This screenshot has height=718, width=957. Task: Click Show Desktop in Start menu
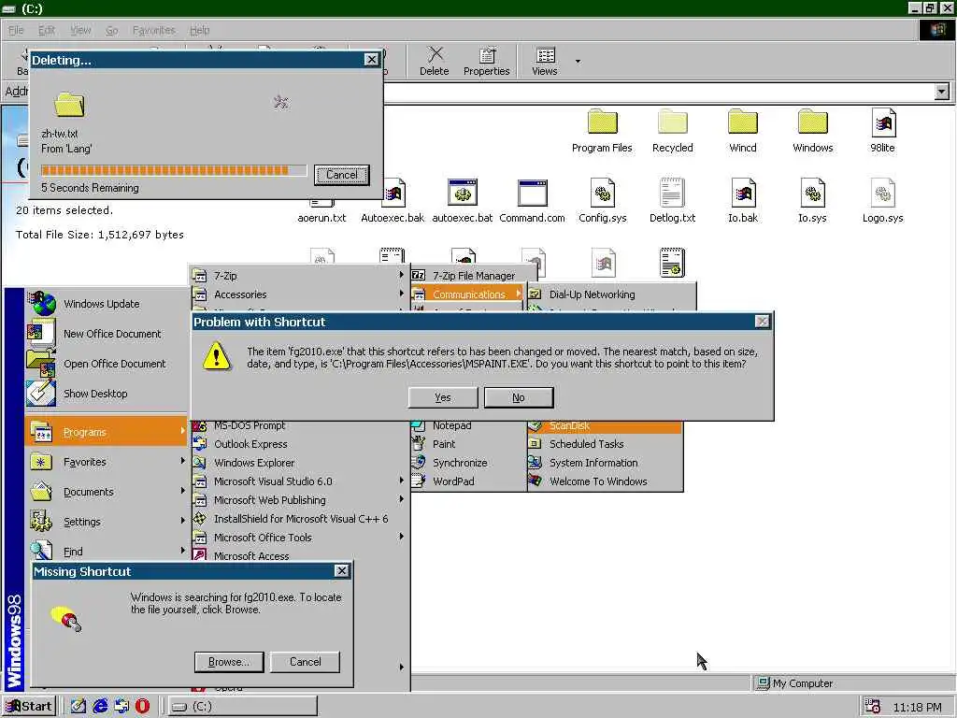(x=107, y=394)
